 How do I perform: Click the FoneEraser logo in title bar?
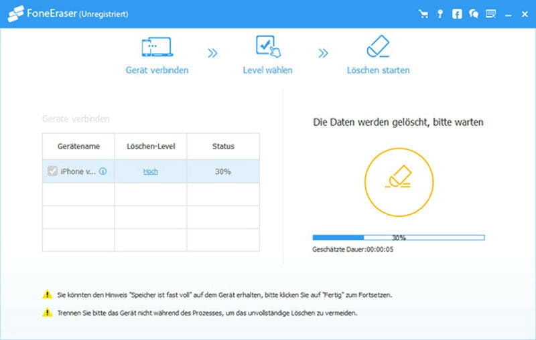click(x=15, y=13)
